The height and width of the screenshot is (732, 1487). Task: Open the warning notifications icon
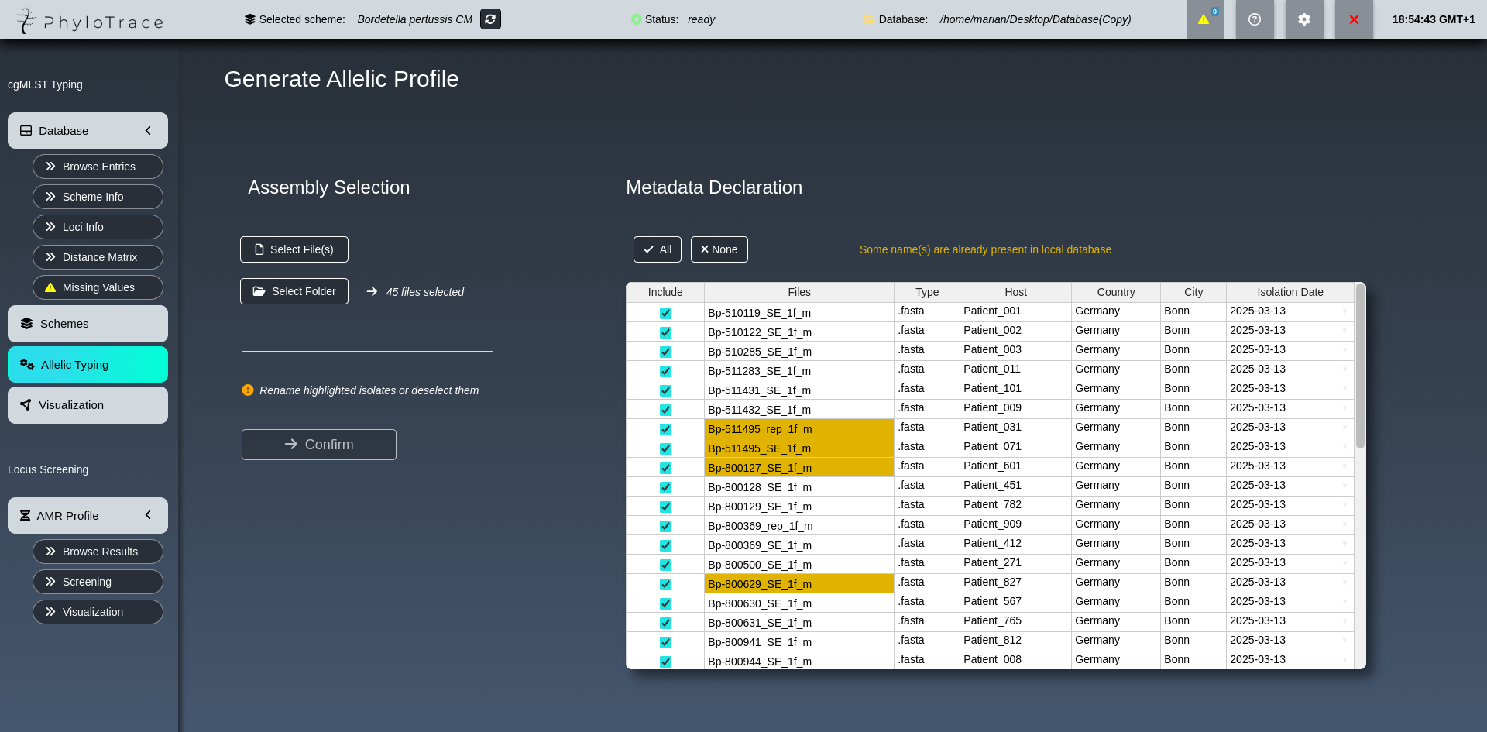(x=1204, y=19)
